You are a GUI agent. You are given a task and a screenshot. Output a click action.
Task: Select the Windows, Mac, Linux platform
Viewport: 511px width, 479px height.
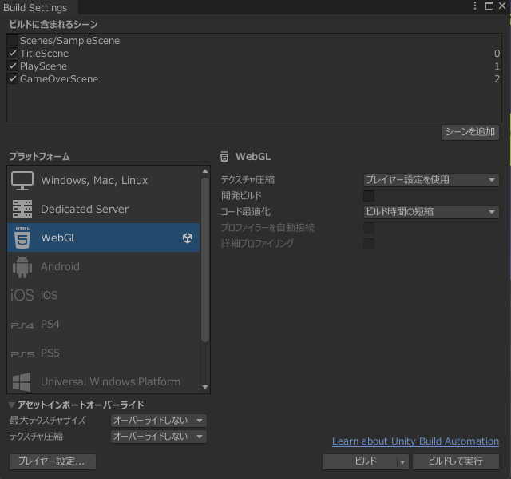(x=103, y=181)
